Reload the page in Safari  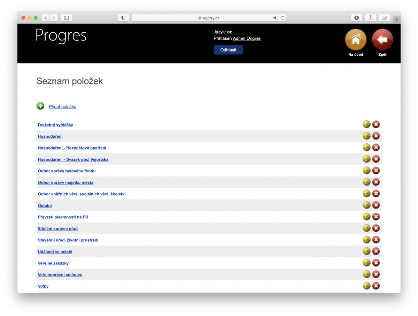coord(282,18)
